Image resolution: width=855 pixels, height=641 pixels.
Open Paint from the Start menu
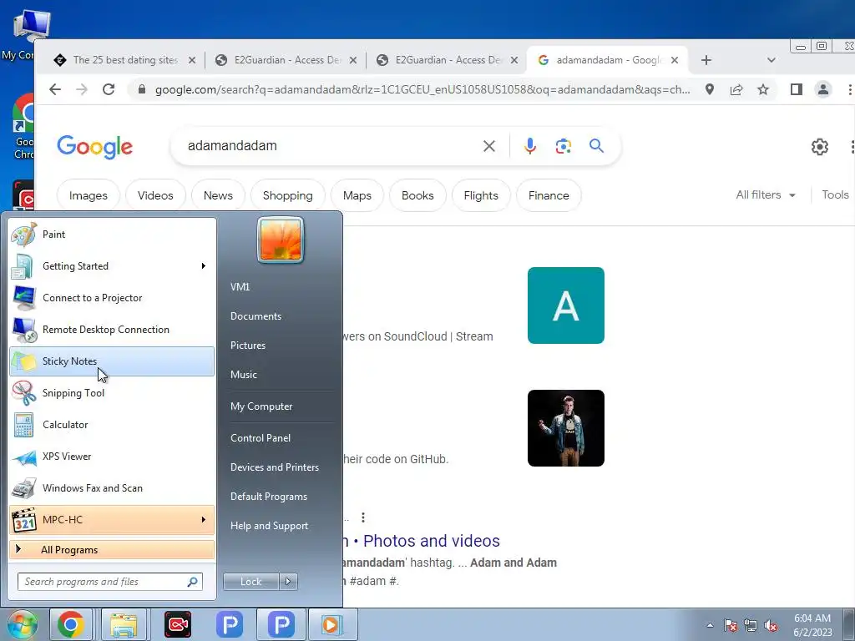point(112,235)
